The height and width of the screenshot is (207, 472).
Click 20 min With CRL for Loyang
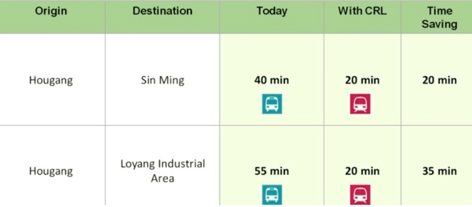click(362, 171)
